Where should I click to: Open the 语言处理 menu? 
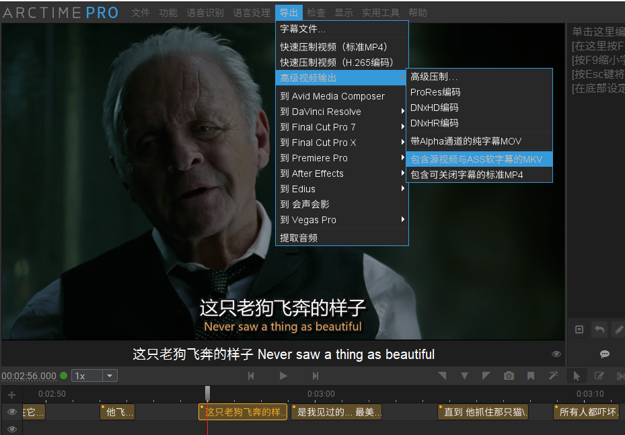point(252,13)
